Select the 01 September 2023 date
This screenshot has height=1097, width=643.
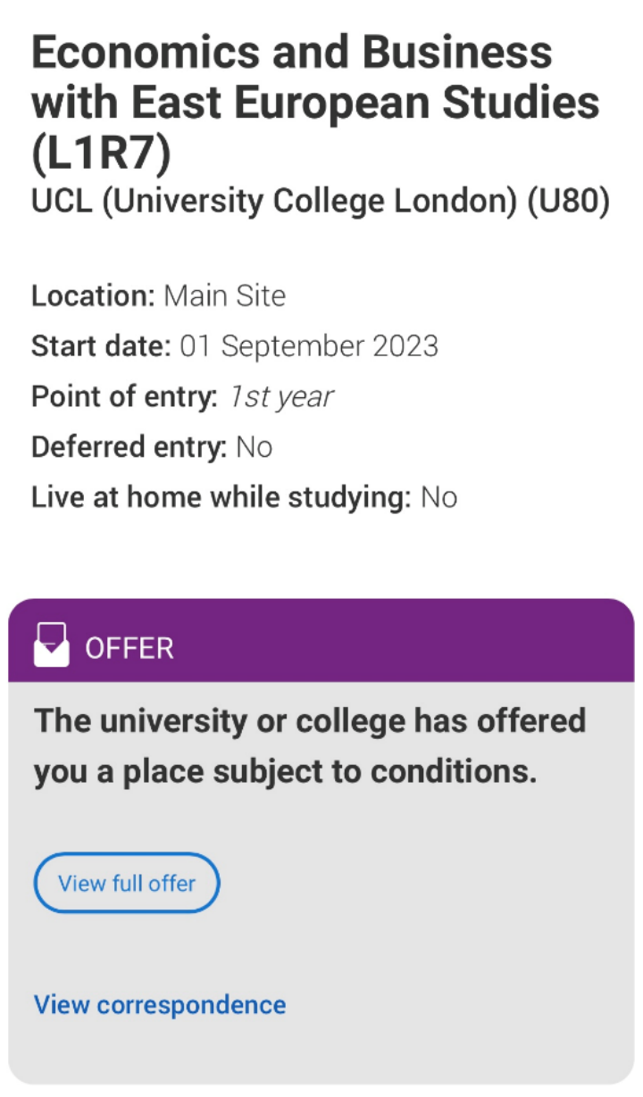point(309,345)
